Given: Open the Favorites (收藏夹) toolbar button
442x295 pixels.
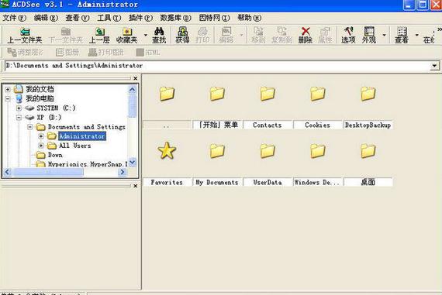Looking at the screenshot, I should pos(127,35).
